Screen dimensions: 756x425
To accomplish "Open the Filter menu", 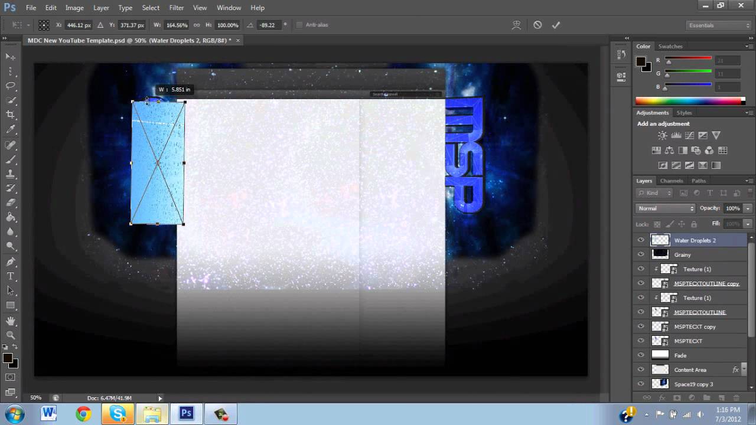I will point(176,8).
